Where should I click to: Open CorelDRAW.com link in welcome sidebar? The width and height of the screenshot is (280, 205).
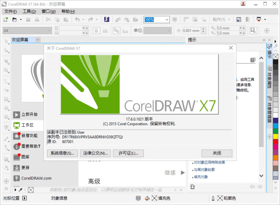click(x=32, y=178)
